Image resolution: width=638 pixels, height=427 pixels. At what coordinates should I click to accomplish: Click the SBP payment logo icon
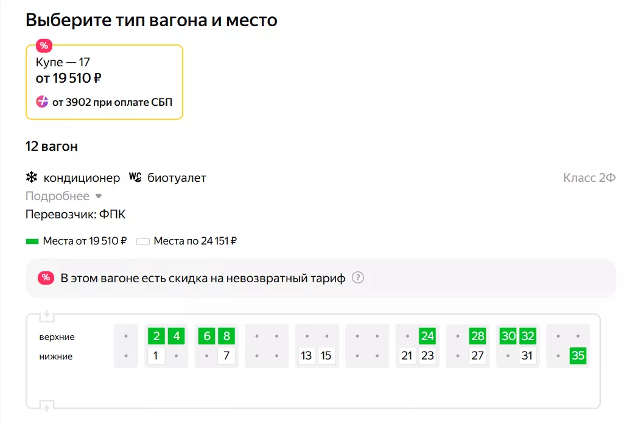(x=42, y=102)
